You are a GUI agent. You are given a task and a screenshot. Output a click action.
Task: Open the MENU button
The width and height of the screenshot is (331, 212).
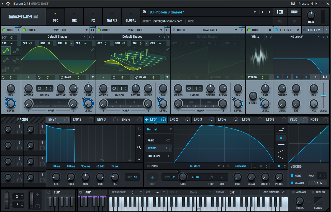point(294,12)
